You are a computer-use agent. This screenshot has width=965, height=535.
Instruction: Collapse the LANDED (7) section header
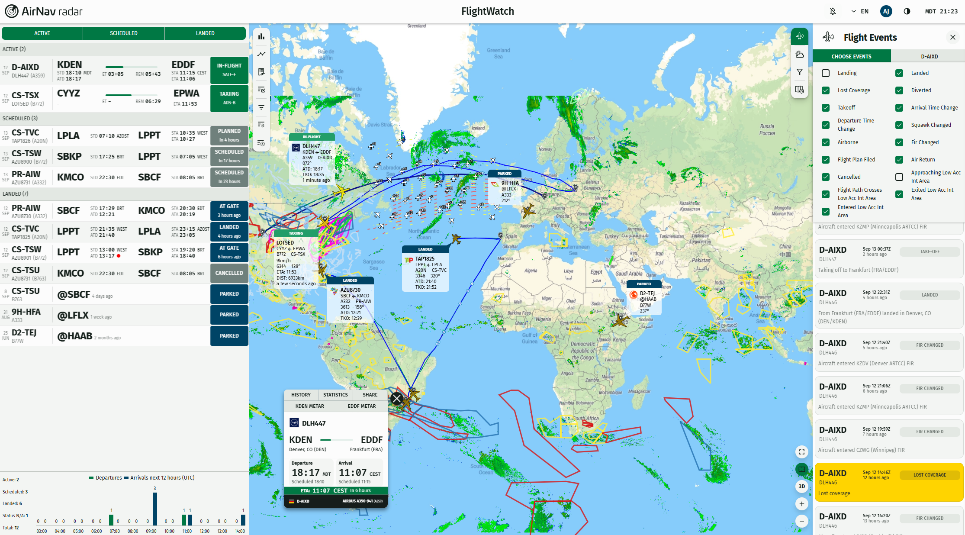(x=125, y=193)
